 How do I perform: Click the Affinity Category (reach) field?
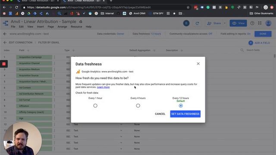(34, 112)
